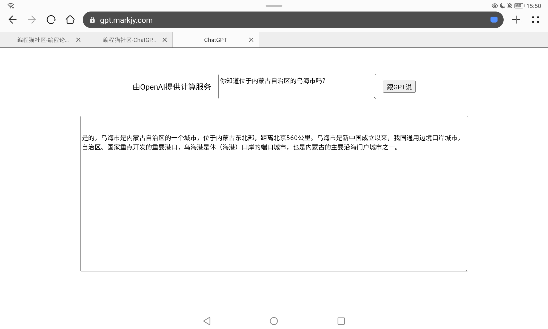
Task: Tap the moon do-not-disturb icon
Action: [x=503, y=6]
